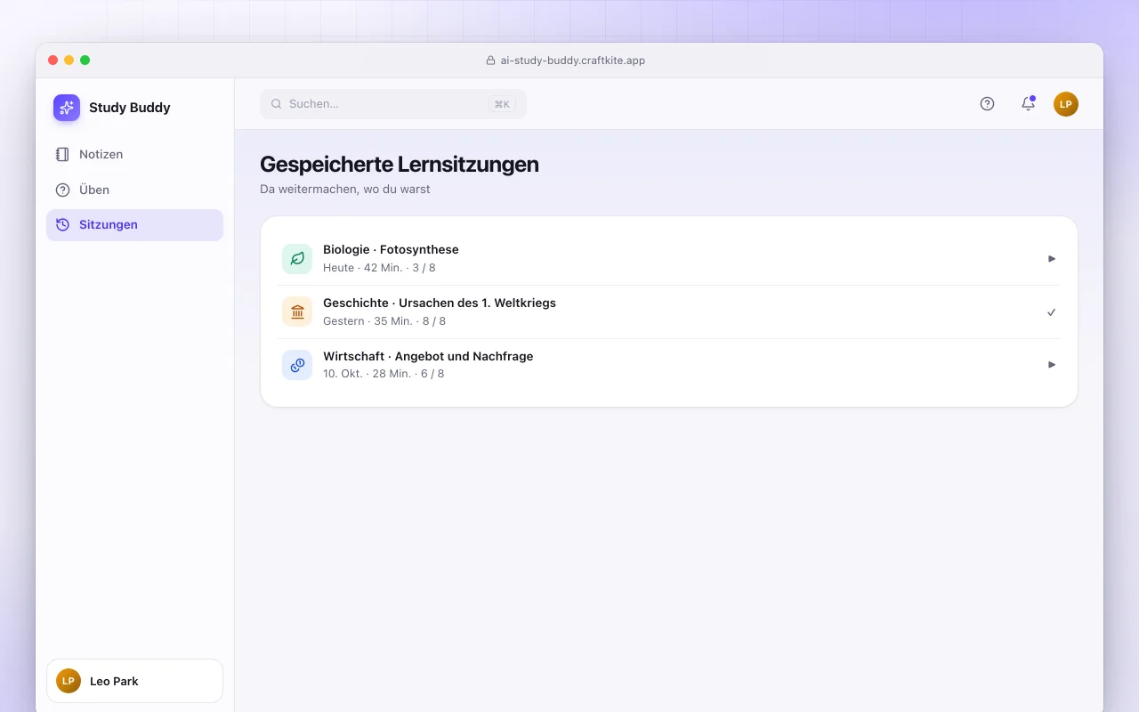Click the lock icon in address bar
This screenshot has height=712, width=1139.
point(490,61)
